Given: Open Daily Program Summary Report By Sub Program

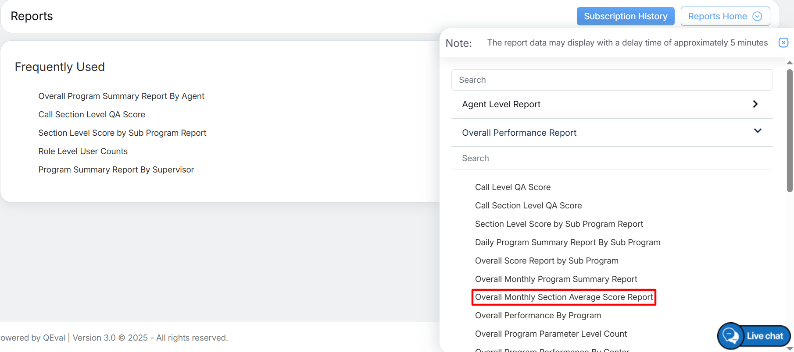Looking at the screenshot, I should [567, 243].
